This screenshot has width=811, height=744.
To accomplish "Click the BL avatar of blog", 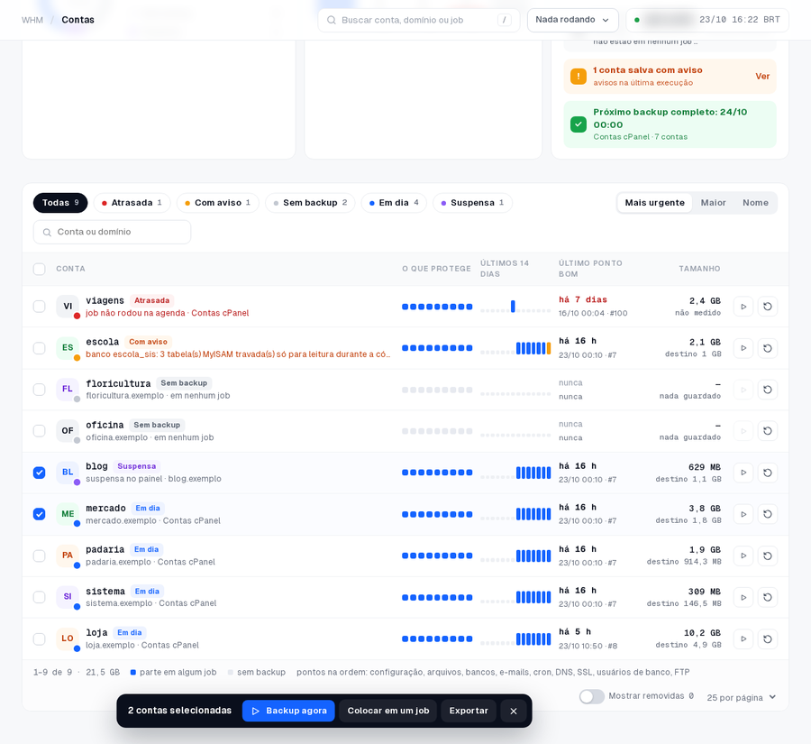I will tap(68, 473).
